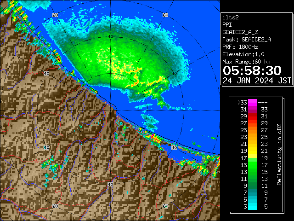Click the 'ilts2' radar name text
This screenshot has width=294, height=221.
click(x=231, y=17)
